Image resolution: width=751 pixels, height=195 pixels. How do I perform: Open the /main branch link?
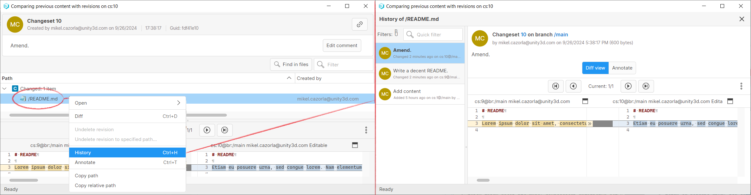pyautogui.click(x=561, y=35)
